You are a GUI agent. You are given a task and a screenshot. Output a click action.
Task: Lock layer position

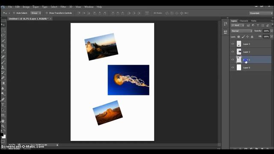[x=247, y=37]
